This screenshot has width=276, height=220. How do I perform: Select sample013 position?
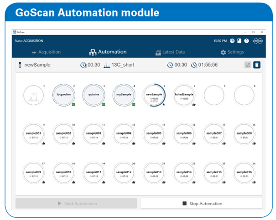click(x=154, y=173)
